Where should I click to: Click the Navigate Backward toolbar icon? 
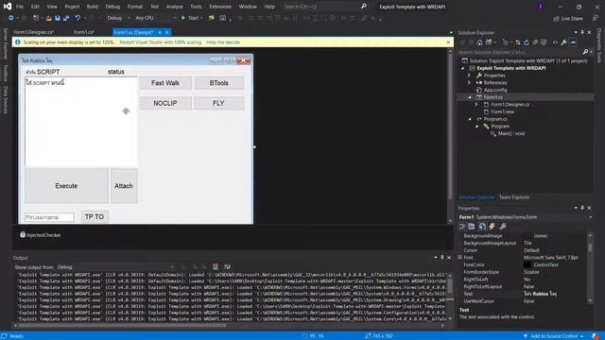pyautogui.click(x=10, y=18)
